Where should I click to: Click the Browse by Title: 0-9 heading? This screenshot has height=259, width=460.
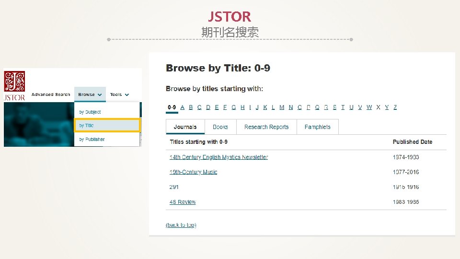[x=218, y=68]
